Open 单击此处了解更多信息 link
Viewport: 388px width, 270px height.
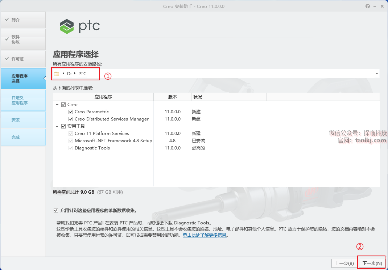205,235
